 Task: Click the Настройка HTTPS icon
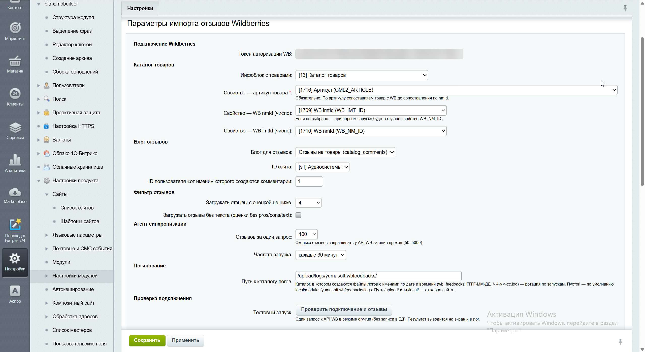(x=47, y=126)
